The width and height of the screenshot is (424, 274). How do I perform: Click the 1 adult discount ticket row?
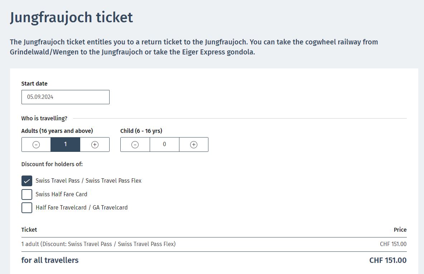[x=98, y=244]
